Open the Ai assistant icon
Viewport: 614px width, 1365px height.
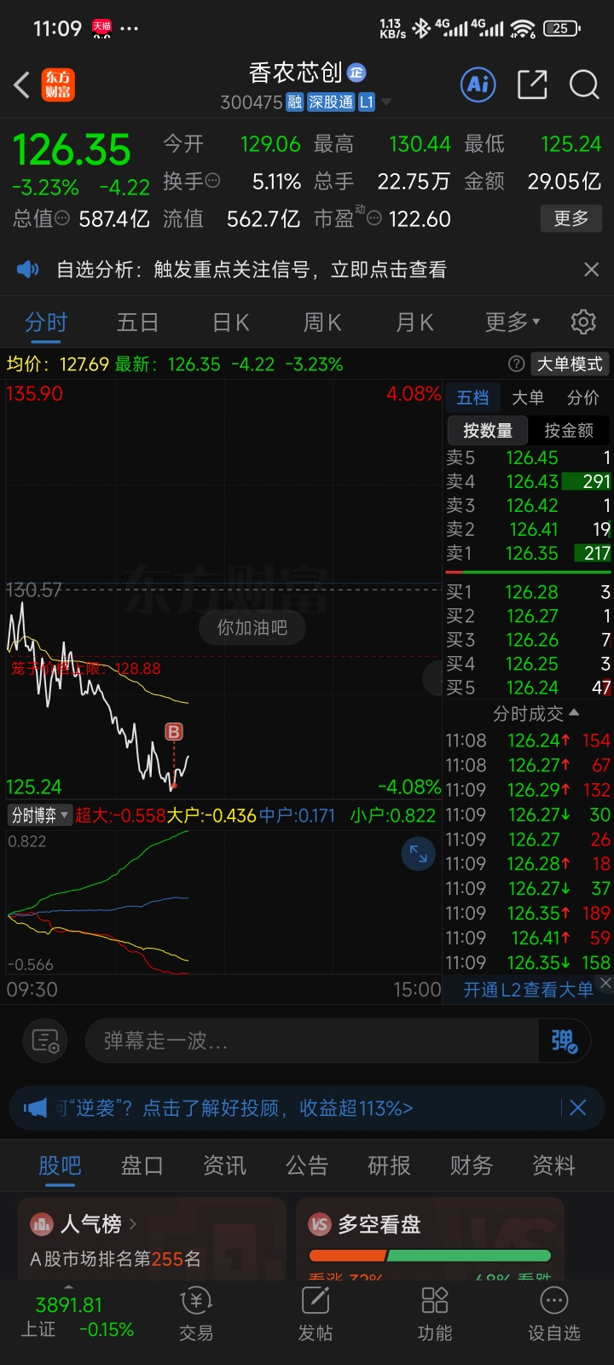(x=478, y=84)
